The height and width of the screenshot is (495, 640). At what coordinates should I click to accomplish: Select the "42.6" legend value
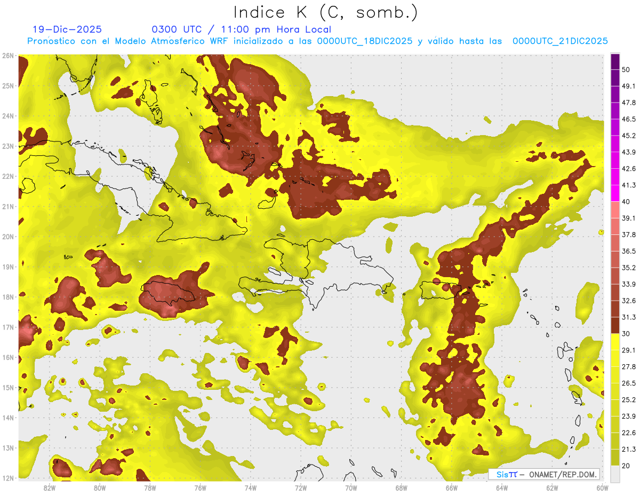click(629, 169)
